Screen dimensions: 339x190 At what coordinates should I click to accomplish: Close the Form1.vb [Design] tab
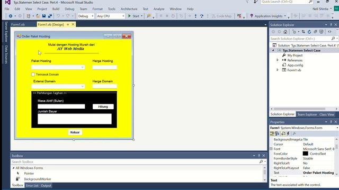[x=73, y=24]
